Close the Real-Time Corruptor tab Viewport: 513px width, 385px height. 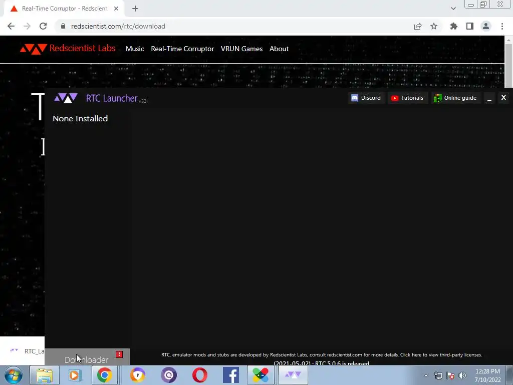(x=116, y=9)
